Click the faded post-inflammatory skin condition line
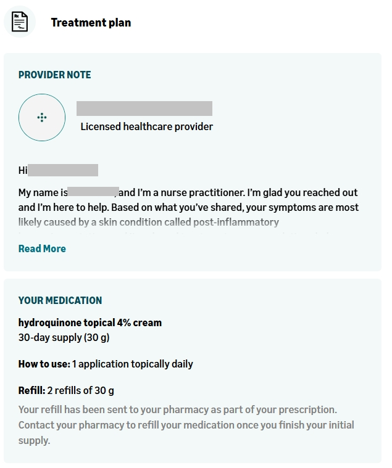 (149, 223)
